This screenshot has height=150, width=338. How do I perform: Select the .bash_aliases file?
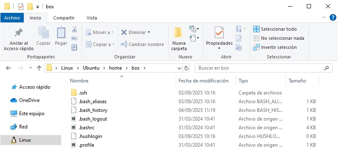[89, 102]
